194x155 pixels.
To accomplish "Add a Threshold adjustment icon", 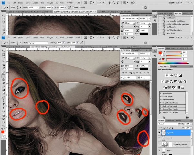I will coord(174,88).
